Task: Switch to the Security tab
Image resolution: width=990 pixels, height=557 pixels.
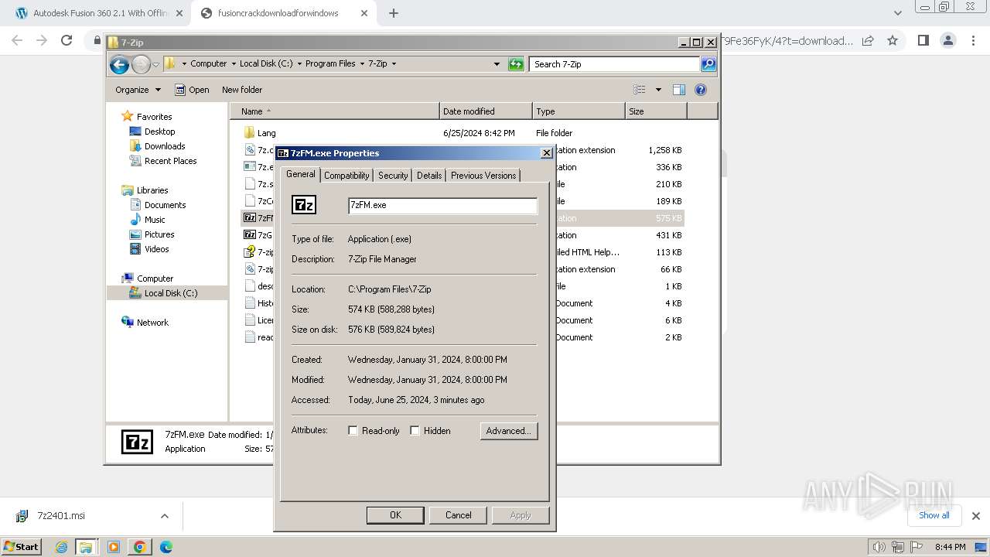Action: 393,176
